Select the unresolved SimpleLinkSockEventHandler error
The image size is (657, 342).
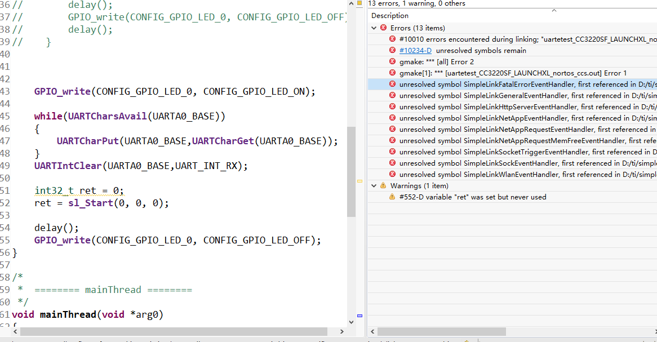tap(512, 163)
